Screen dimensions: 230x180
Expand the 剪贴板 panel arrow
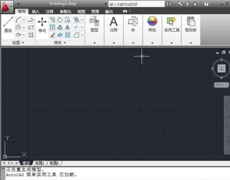tap(191, 43)
